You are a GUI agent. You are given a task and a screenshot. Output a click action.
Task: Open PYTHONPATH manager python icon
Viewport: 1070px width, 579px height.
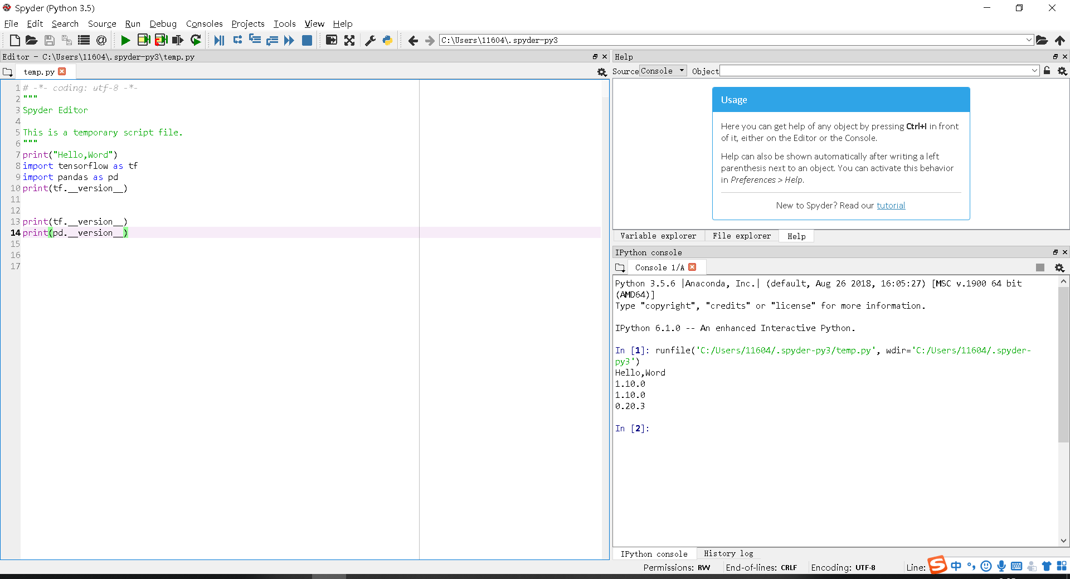387,40
